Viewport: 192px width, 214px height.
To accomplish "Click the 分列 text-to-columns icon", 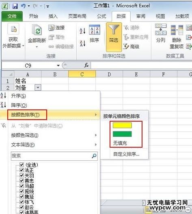I will tap(161, 29).
